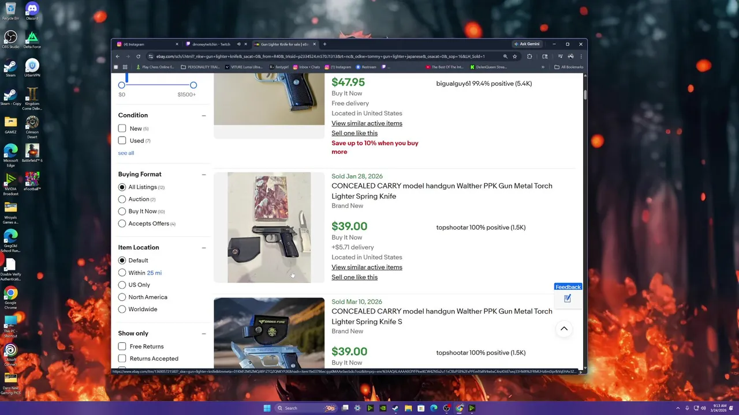Open UrbanVPN desktop shortcut
The height and width of the screenshot is (415, 739).
pyautogui.click(x=32, y=69)
